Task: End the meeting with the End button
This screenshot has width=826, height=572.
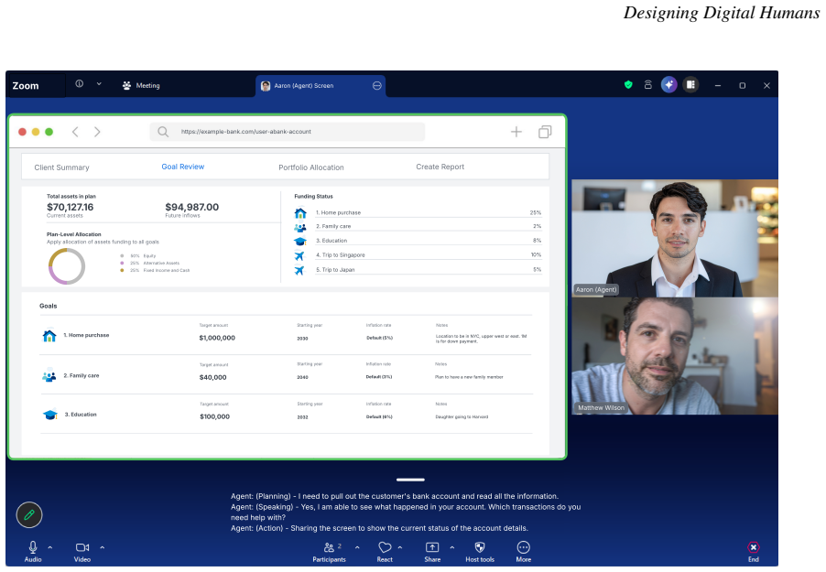Action: pos(754,552)
